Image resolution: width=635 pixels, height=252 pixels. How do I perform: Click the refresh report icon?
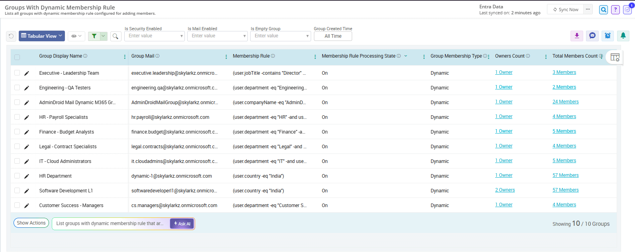[11, 36]
